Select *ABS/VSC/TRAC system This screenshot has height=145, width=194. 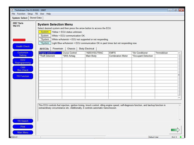(97, 53)
